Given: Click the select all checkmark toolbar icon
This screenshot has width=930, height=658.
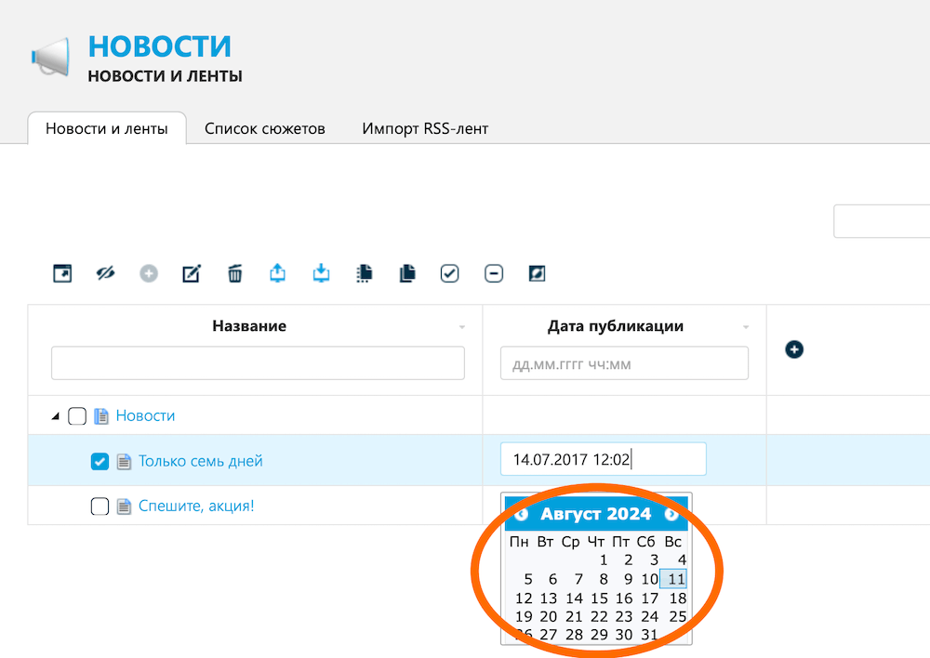Looking at the screenshot, I should (449, 273).
